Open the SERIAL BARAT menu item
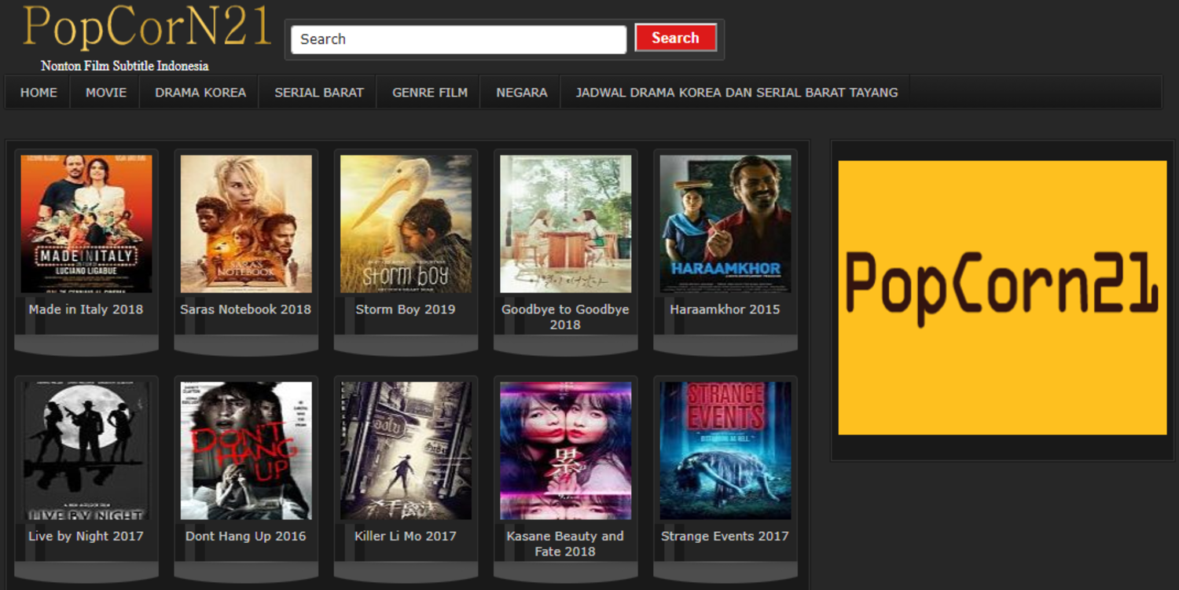Image resolution: width=1179 pixels, height=590 pixels. pyautogui.click(x=319, y=92)
